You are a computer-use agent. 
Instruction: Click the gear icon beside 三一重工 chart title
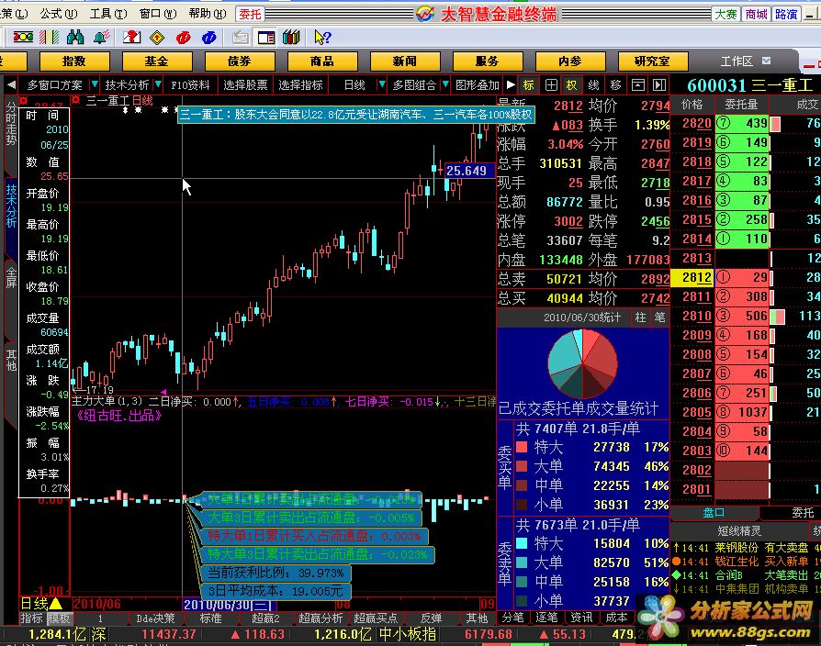pyautogui.click(x=76, y=99)
